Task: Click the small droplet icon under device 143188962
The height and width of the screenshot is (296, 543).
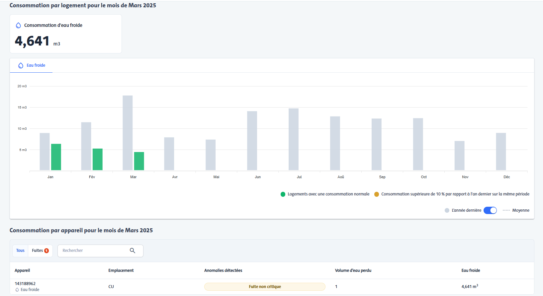Action: pos(17,290)
